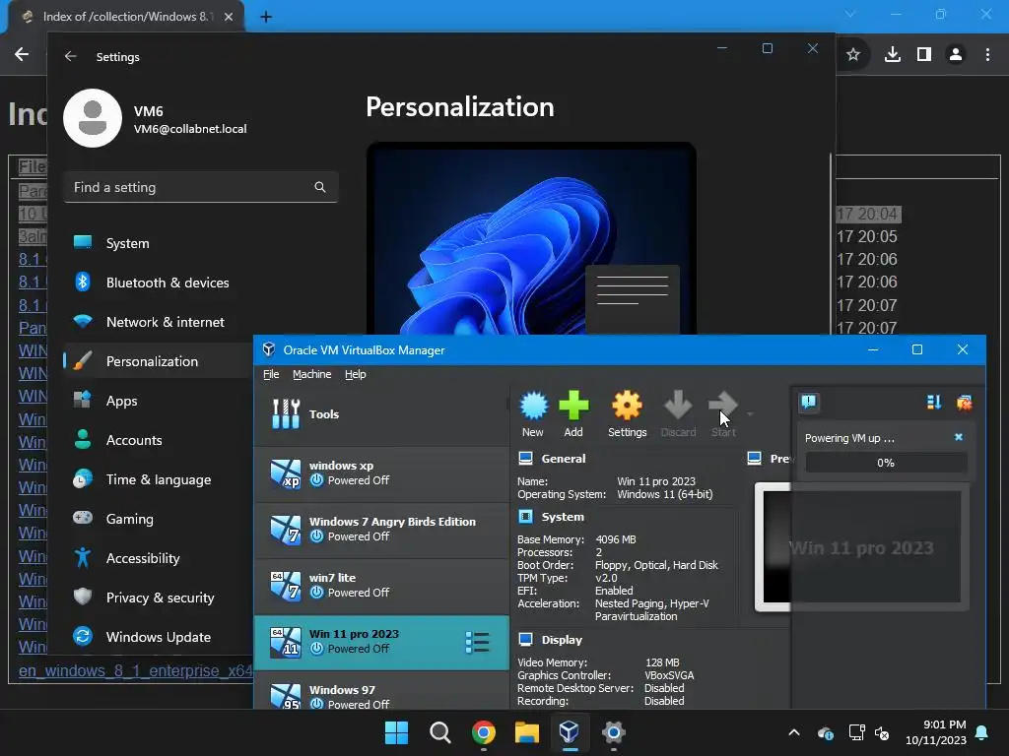The width and height of the screenshot is (1009, 756).
Task: Open Accounts in Settings sidebar
Action: [x=158, y=440]
